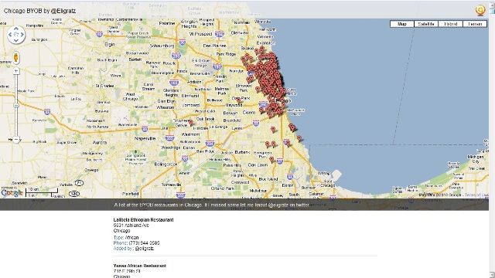The width and height of the screenshot is (495, 278).
Task: Click the Oak Lawn label on map
Action: [258, 164]
